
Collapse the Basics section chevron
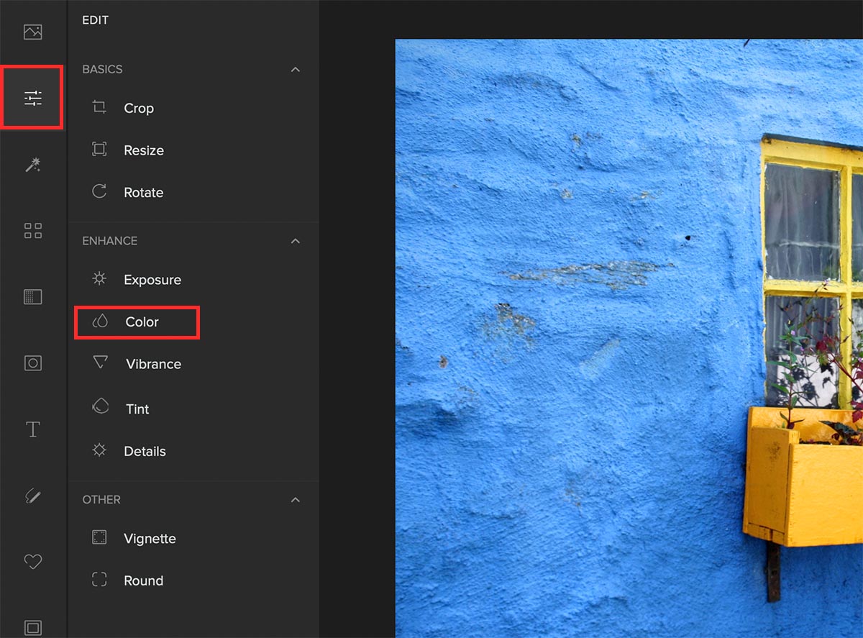(295, 70)
